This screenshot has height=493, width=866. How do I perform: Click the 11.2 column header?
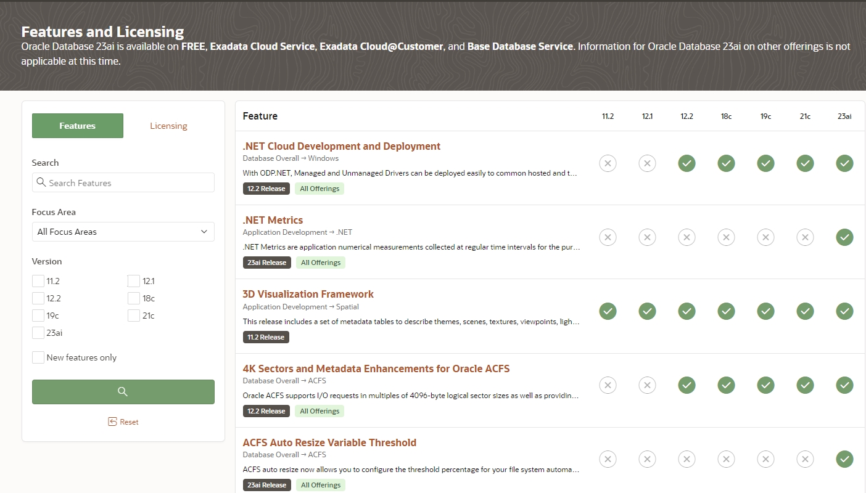tap(608, 116)
